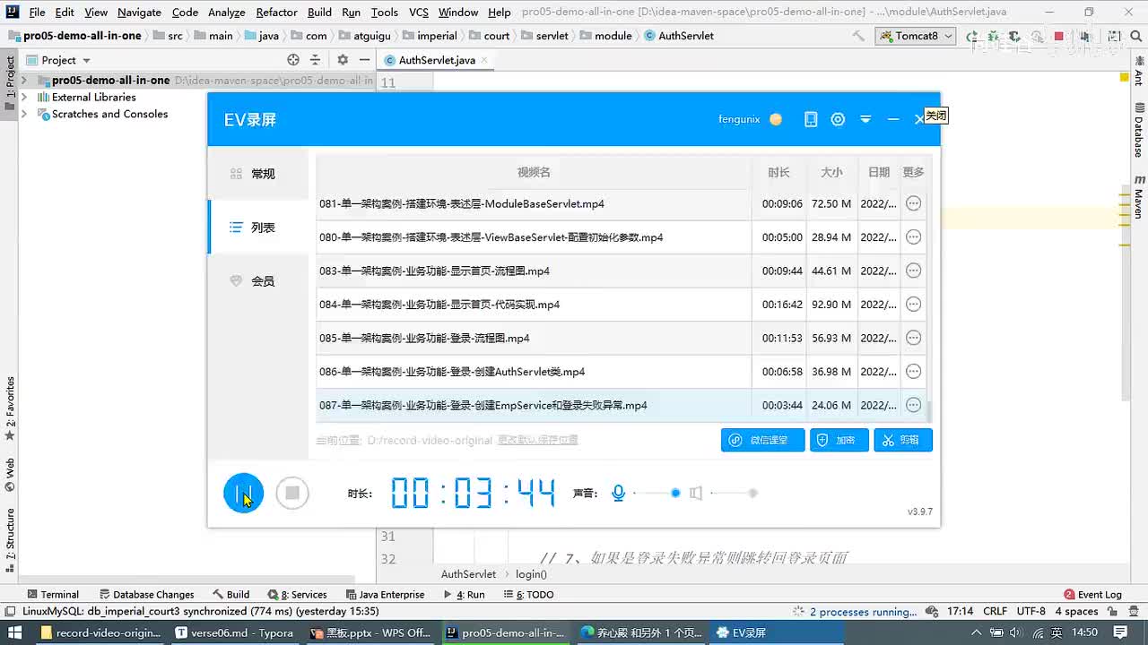Click the video list scrollbar thumb in EV录屏
Viewport: 1148px width, 645px height.
(x=929, y=411)
